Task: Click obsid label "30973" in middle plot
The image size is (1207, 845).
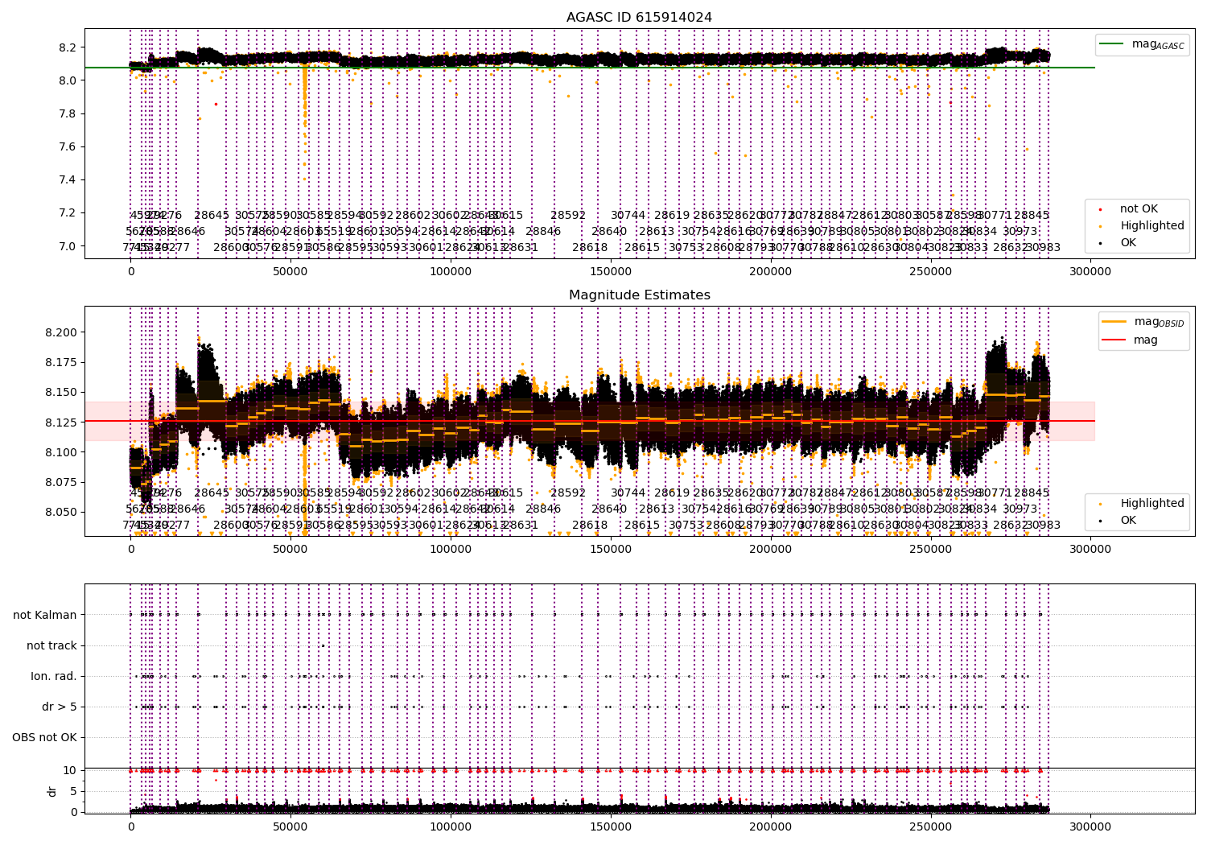Action: pyautogui.click(x=1020, y=509)
